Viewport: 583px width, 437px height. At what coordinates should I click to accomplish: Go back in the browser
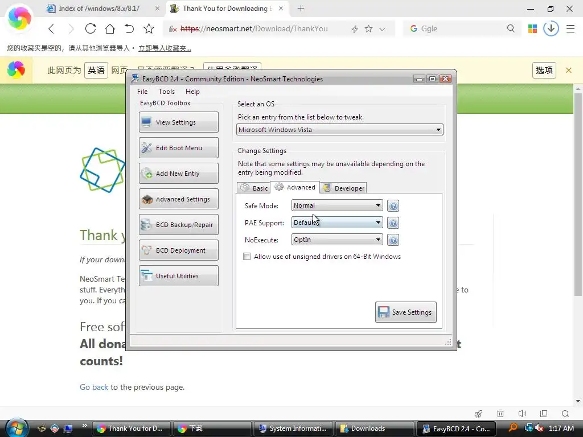[51, 28]
